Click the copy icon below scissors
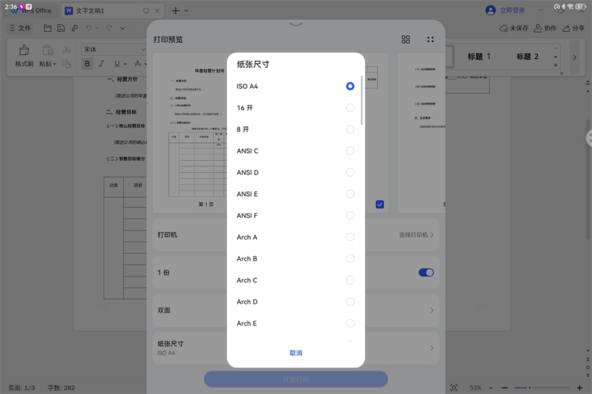Viewport: 592px width, 394px height. coord(67,64)
